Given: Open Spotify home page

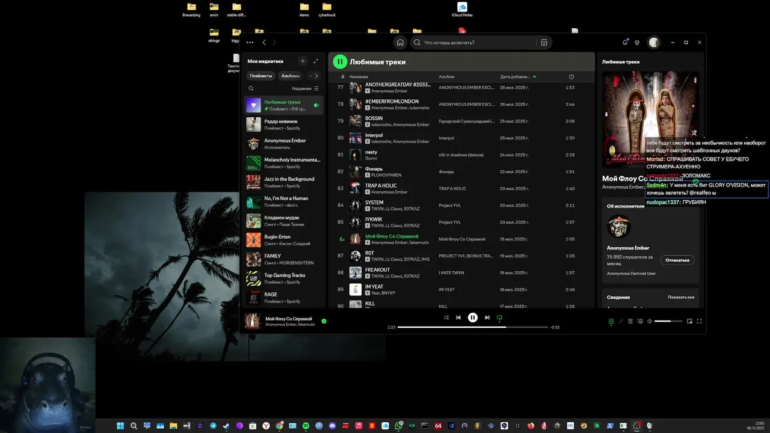Looking at the screenshot, I should point(400,43).
